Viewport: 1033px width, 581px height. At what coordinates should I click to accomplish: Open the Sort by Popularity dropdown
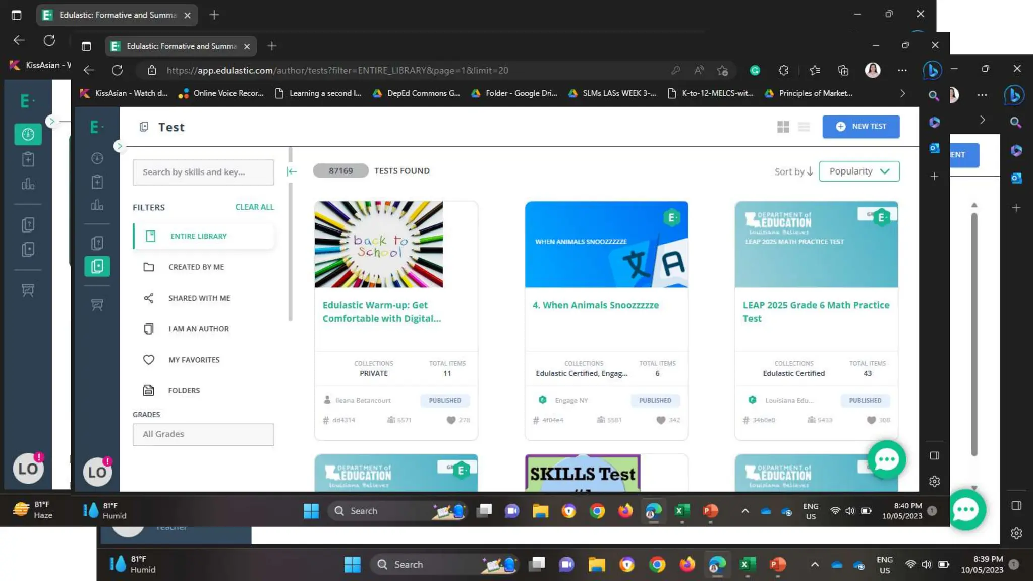(859, 171)
